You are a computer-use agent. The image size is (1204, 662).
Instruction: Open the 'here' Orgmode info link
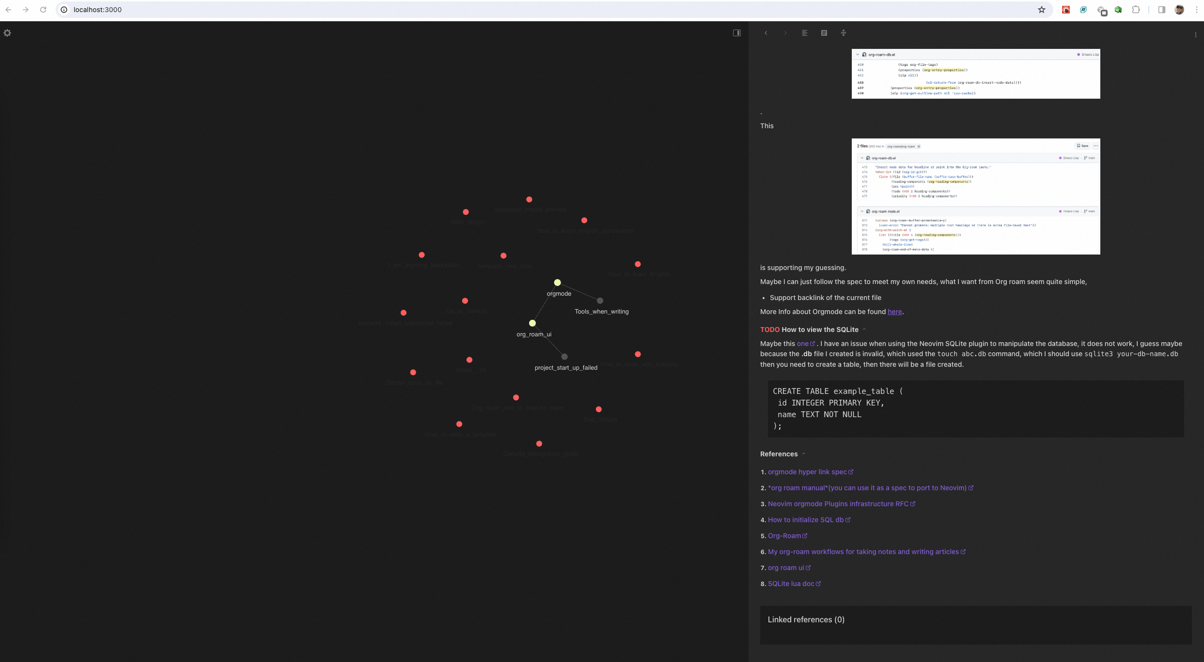pyautogui.click(x=894, y=312)
